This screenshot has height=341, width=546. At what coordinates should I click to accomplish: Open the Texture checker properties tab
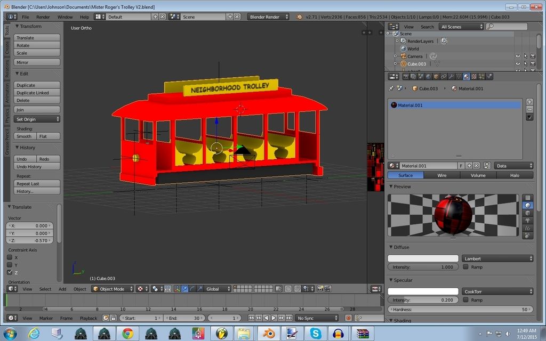[474, 77]
